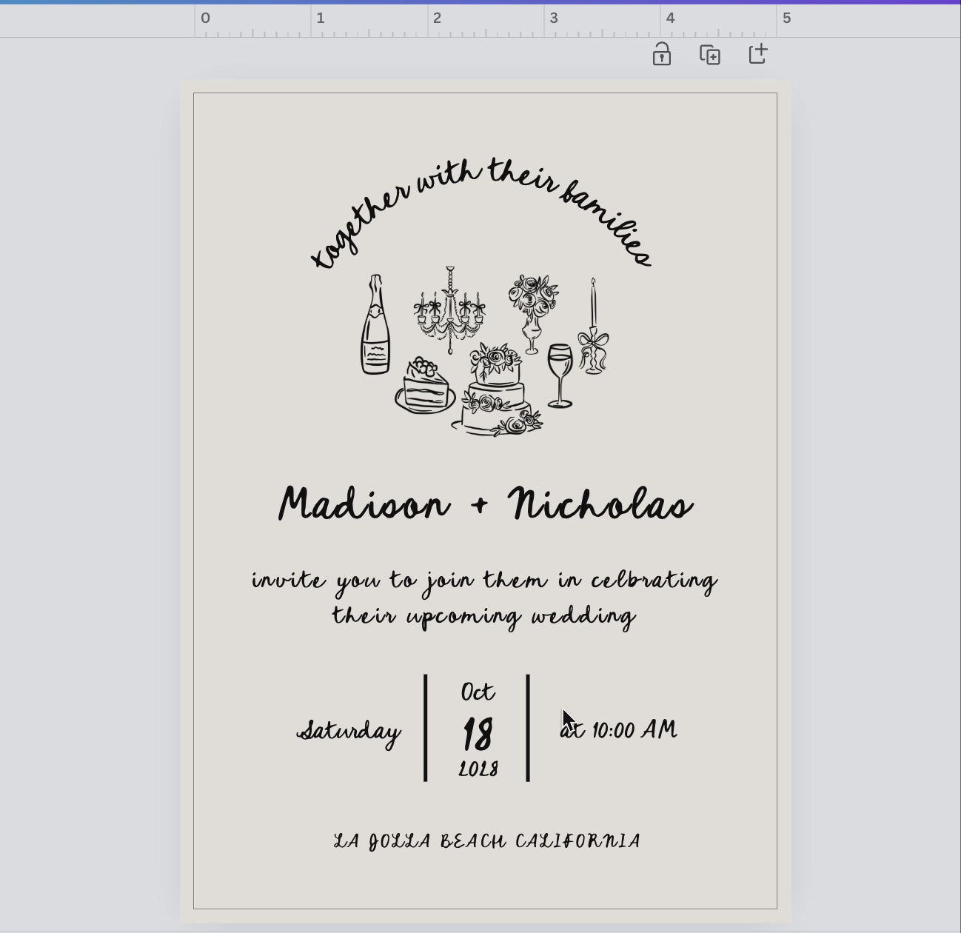Lock the page with the padlock icon

tap(661, 55)
